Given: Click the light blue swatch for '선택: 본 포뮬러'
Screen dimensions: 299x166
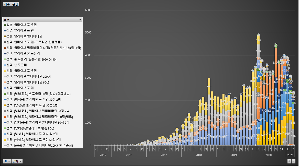Looking at the screenshot, I should (x=5, y=65).
